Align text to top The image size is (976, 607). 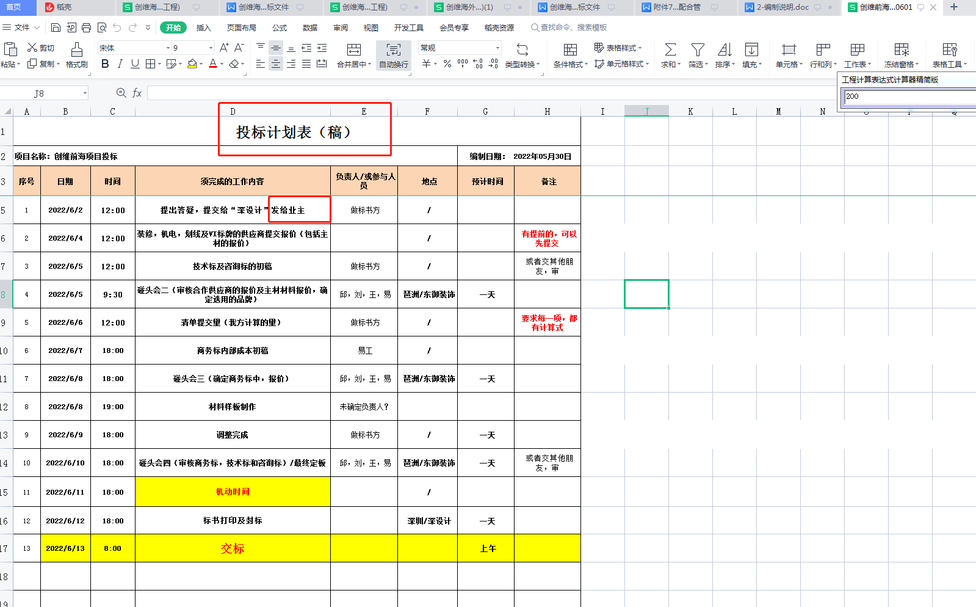pos(261,48)
